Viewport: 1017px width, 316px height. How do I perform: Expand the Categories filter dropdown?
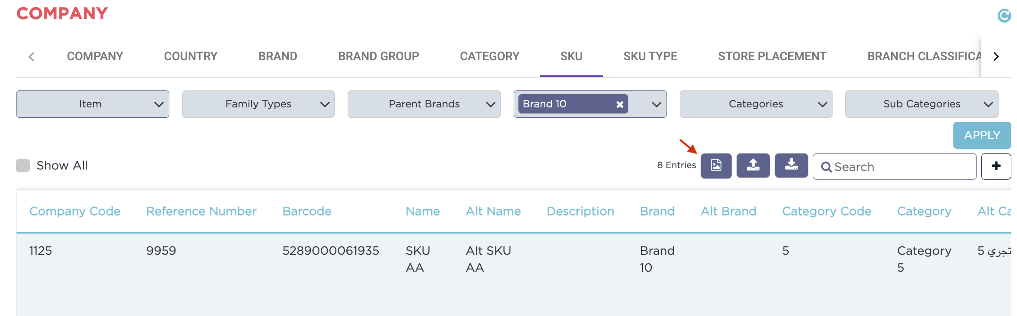(756, 104)
